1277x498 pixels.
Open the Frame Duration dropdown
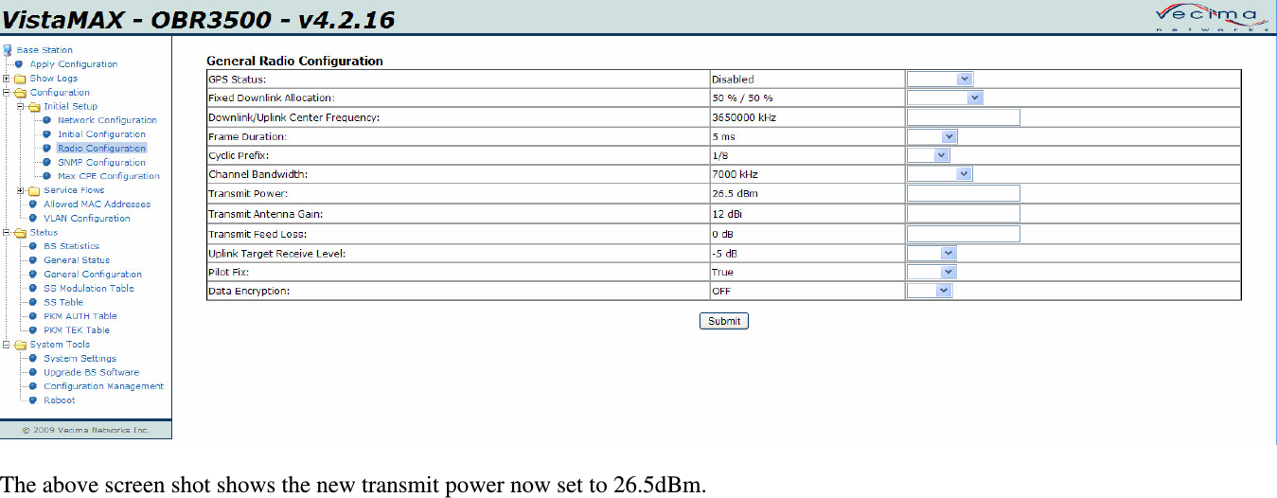tap(932, 136)
